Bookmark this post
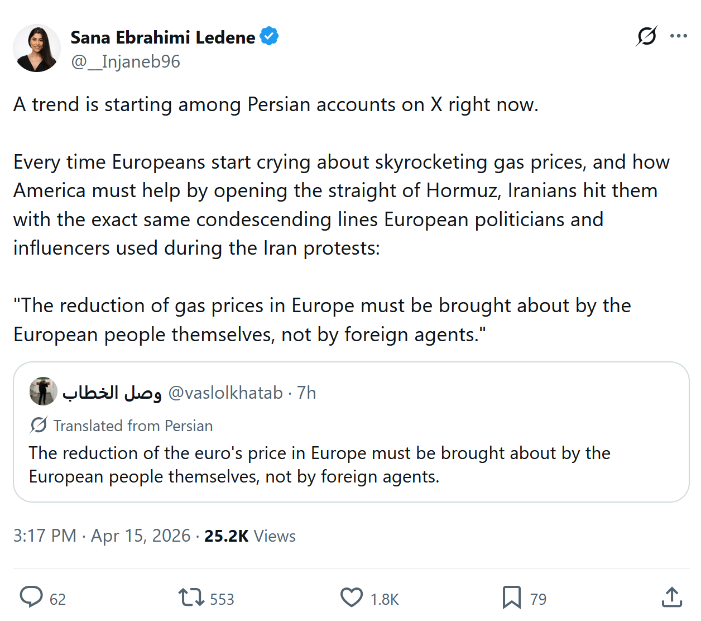Image resolution: width=701 pixels, height=621 pixels. (511, 598)
